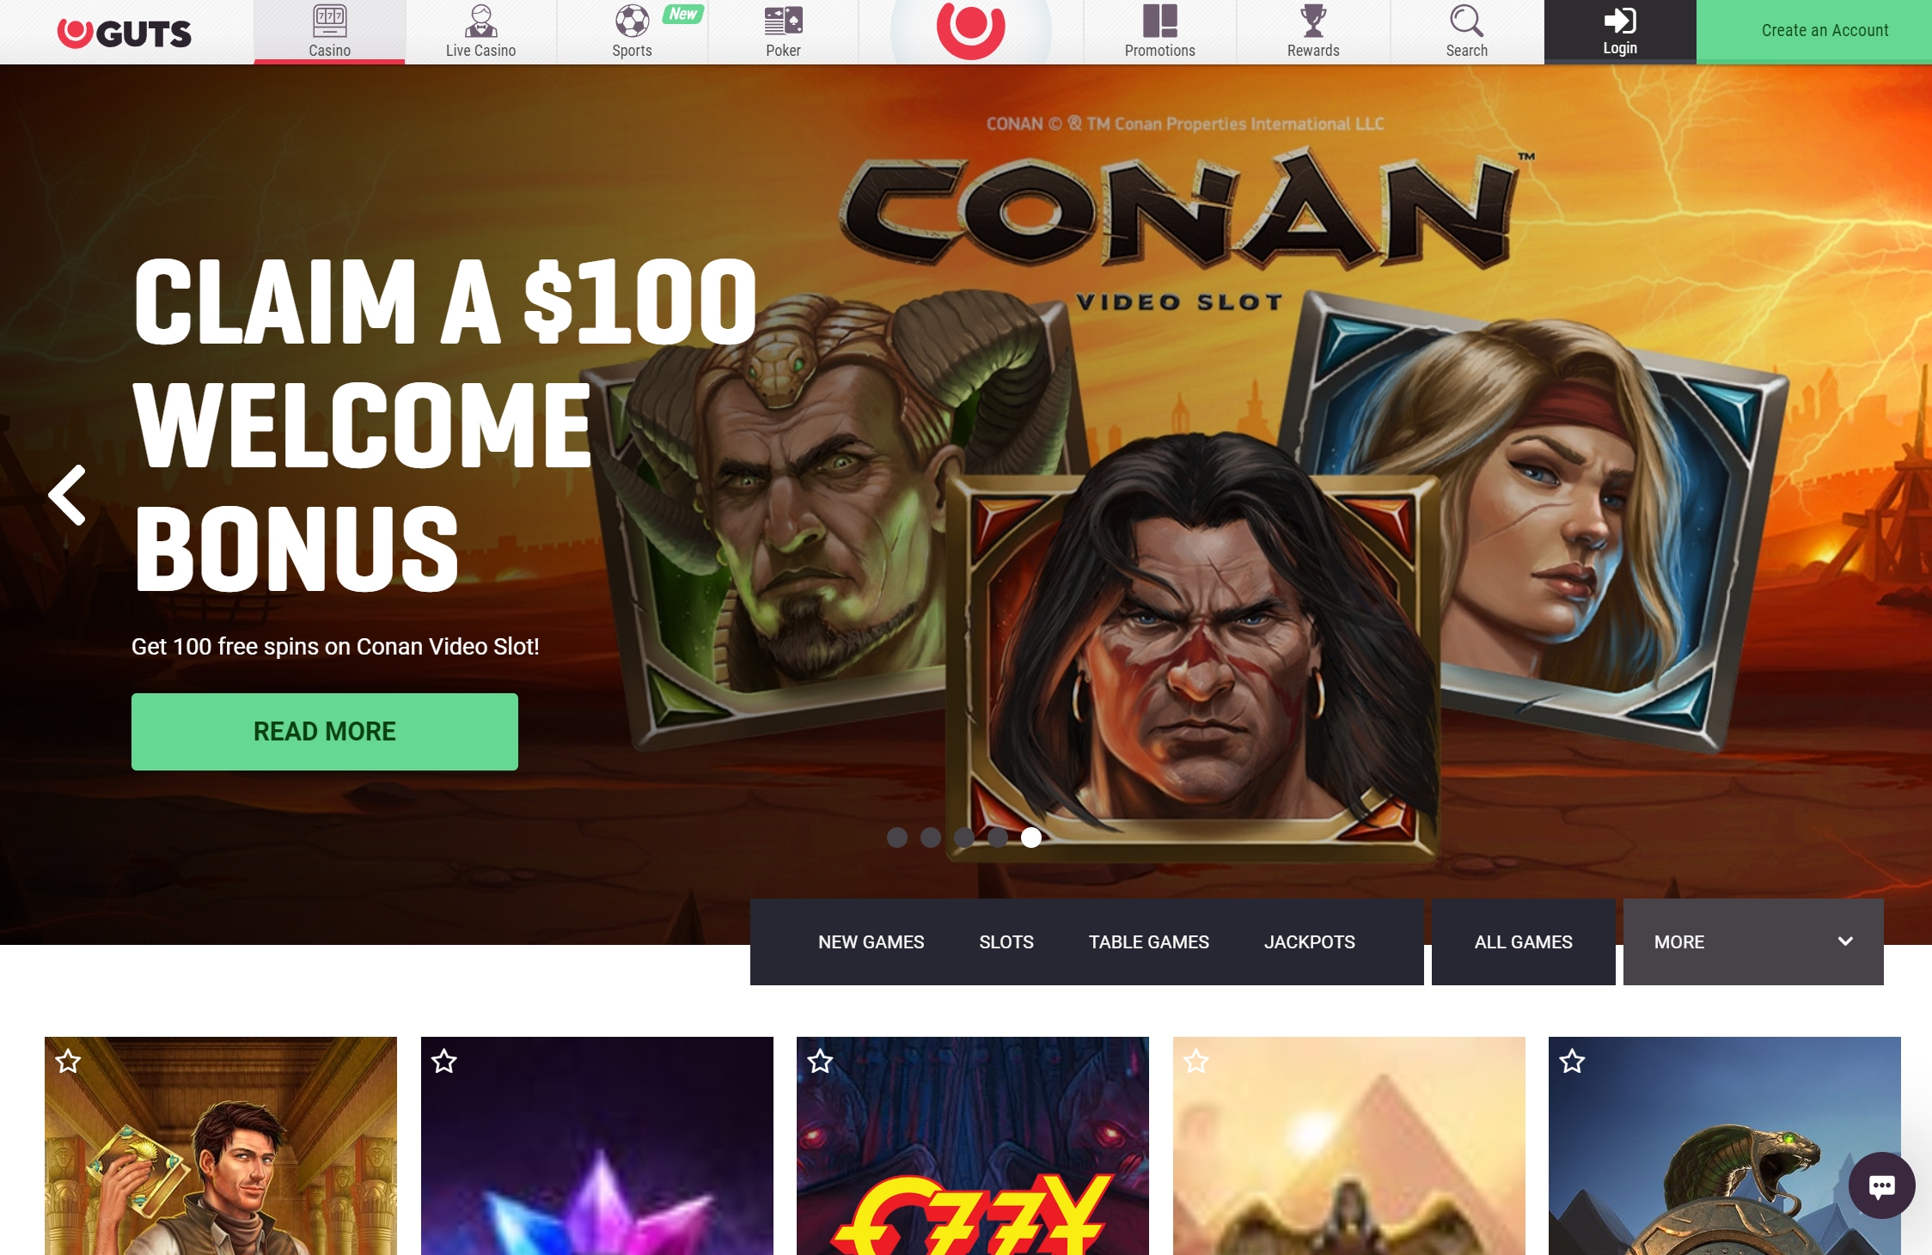1932x1255 pixels.
Task: Select the first carousel dot indicator
Action: (897, 838)
